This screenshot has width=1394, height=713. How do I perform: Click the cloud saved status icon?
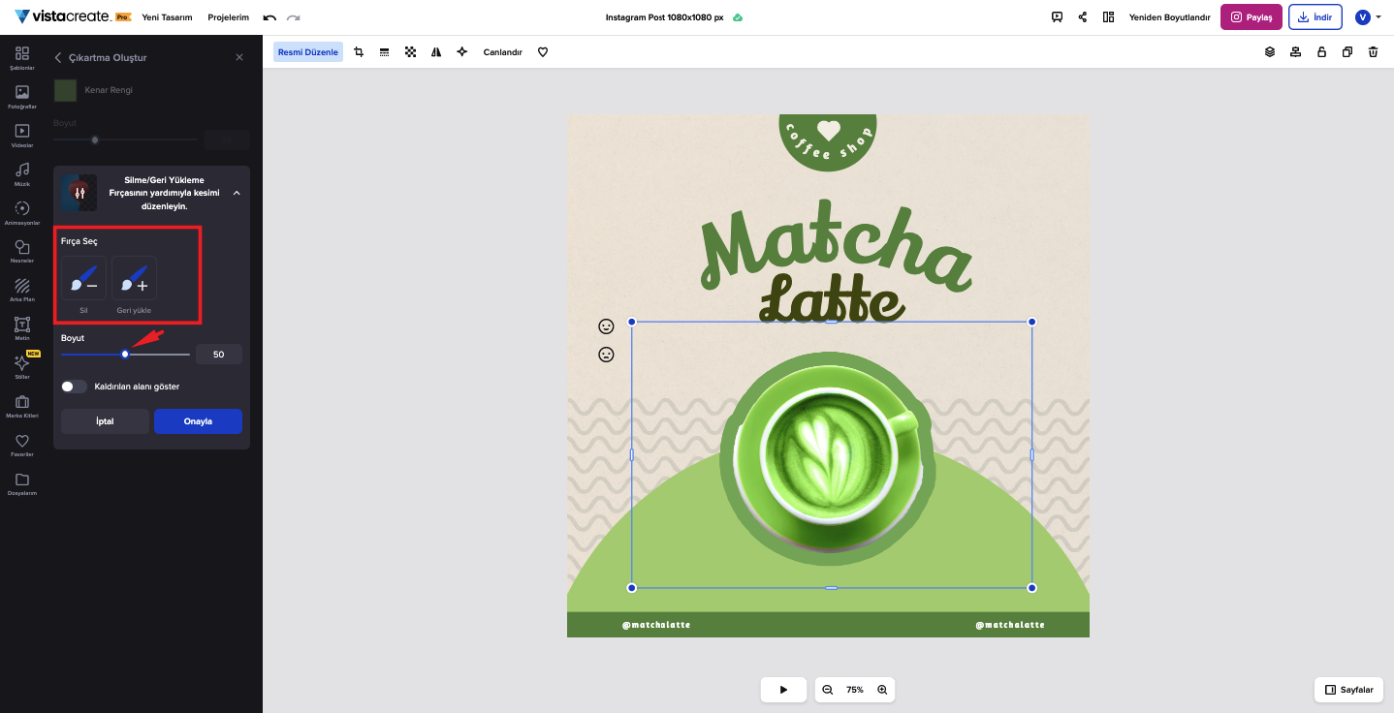[738, 17]
